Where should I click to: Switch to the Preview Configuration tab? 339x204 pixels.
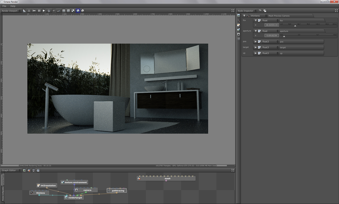click(x=3, y=194)
